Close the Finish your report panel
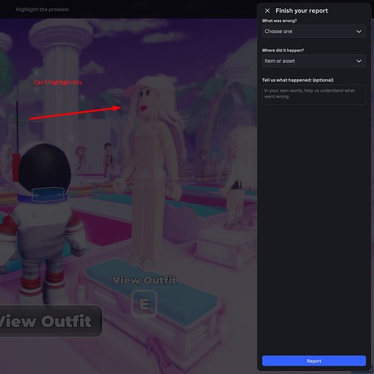374x374 pixels. tap(267, 10)
